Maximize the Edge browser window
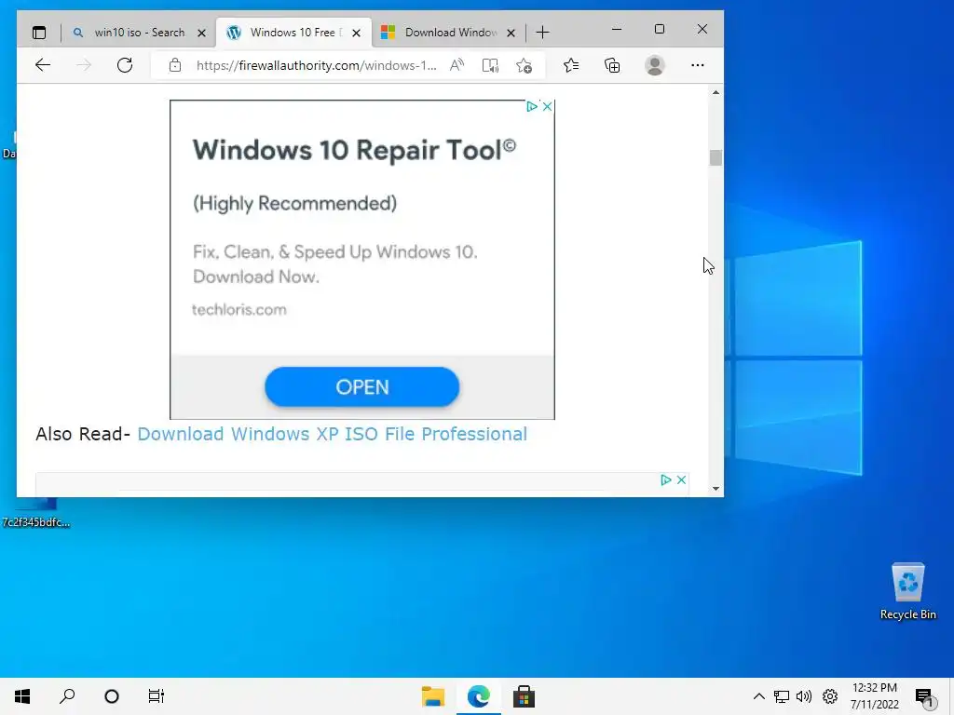 (660, 29)
